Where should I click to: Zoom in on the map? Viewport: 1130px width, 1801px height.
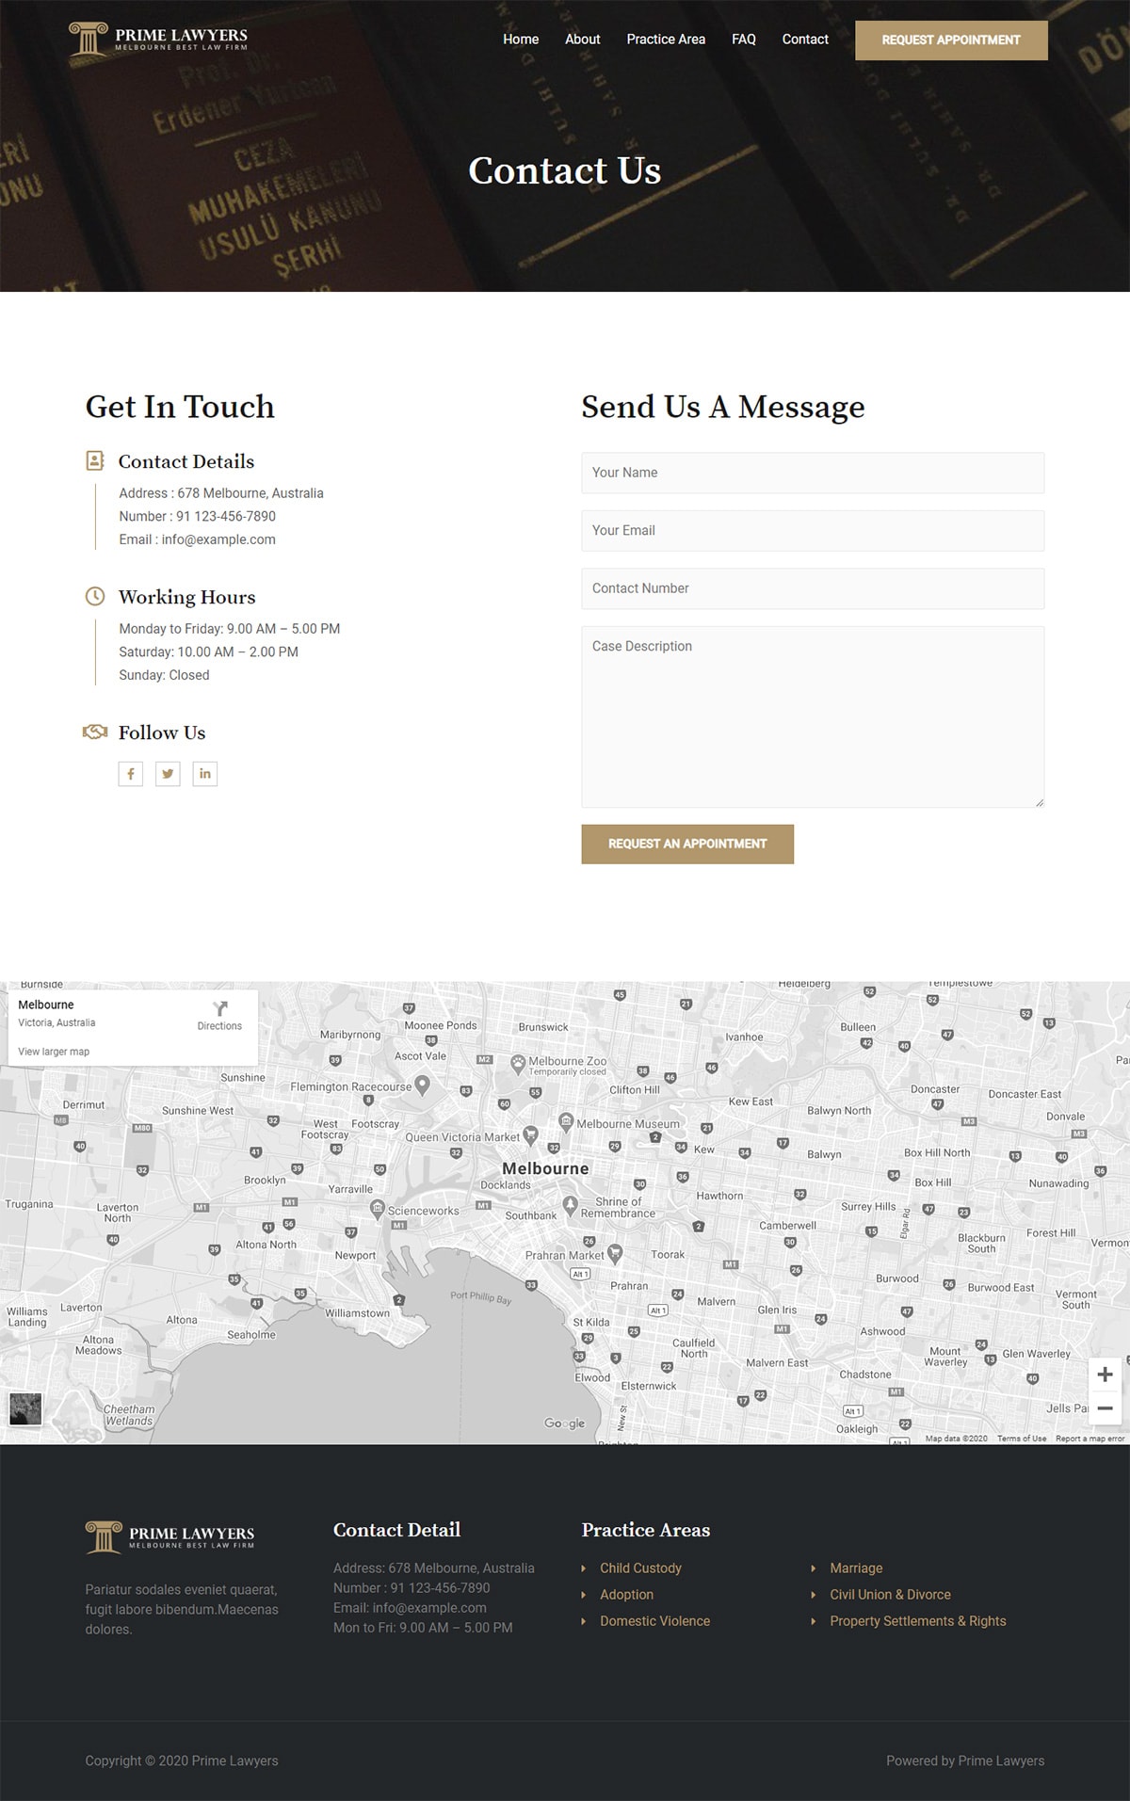click(1105, 1375)
